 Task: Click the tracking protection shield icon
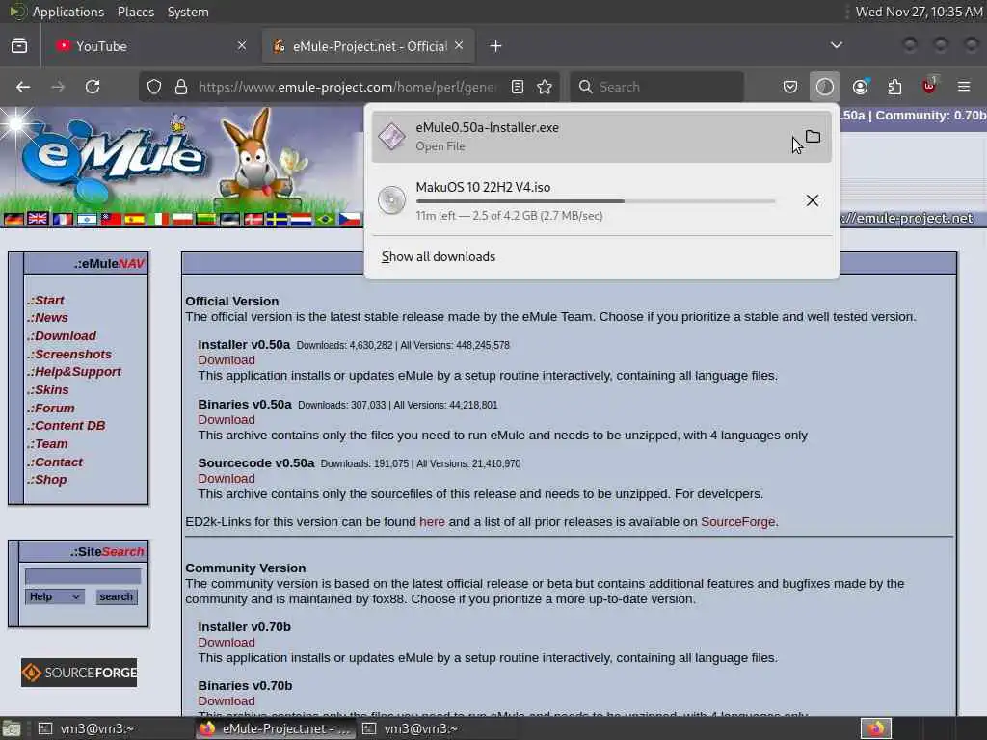(154, 87)
